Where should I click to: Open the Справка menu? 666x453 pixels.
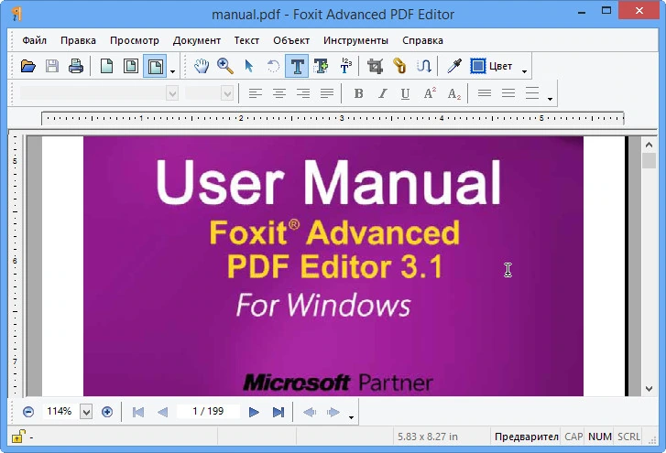click(422, 40)
